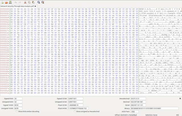Open a file using the folder icon

6,2
